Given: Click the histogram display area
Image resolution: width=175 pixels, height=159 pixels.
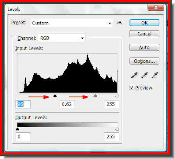Looking at the screenshot, I should [x=67, y=73].
